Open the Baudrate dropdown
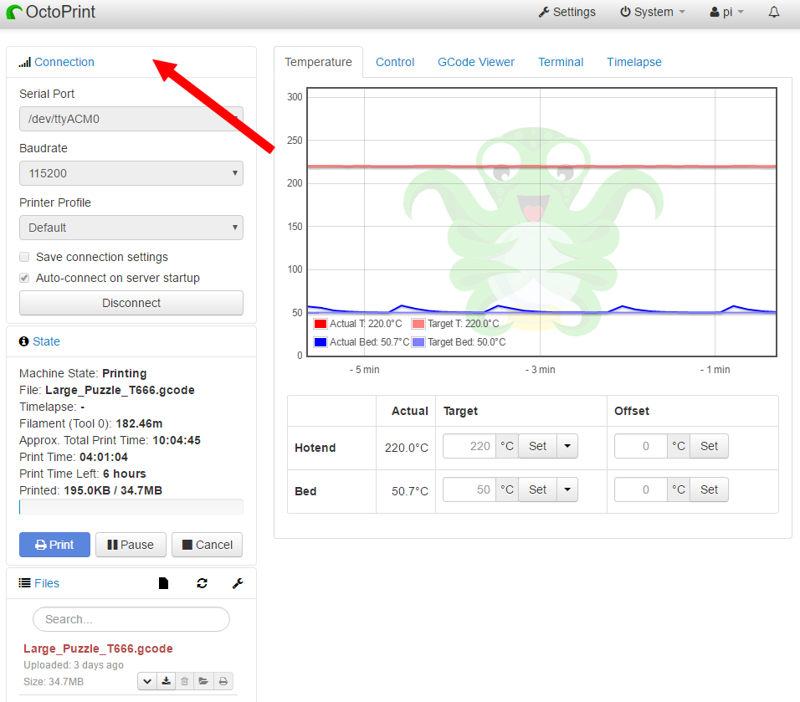This screenshot has height=702, width=800. click(x=131, y=173)
